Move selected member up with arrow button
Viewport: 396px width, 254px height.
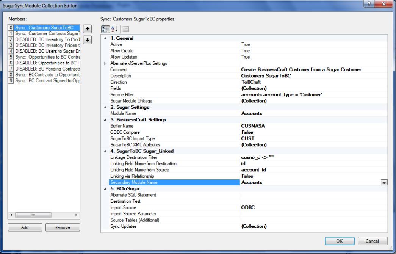click(x=87, y=29)
